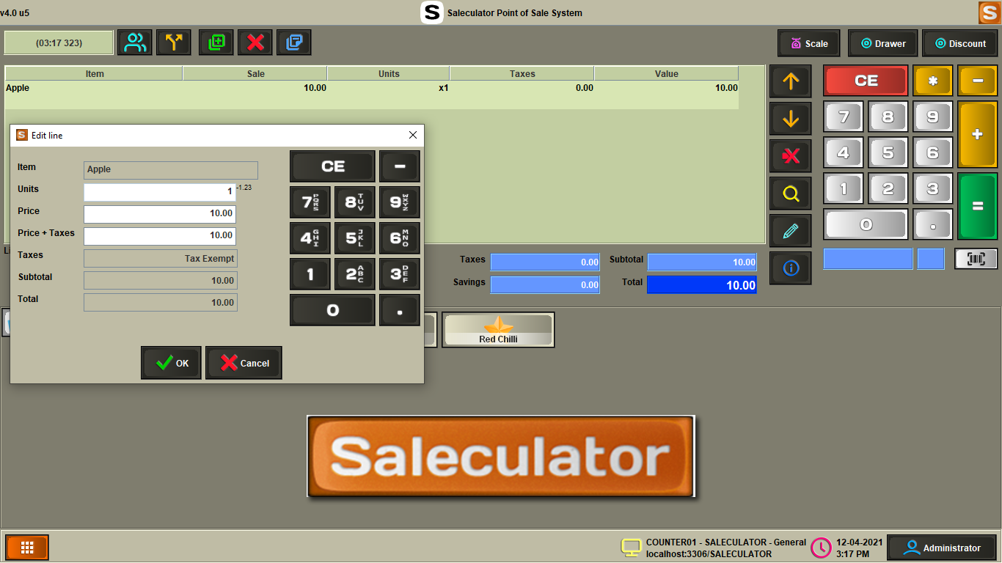Image resolution: width=1002 pixels, height=563 pixels.
Task: Delete current ticket with red X icon
Action: pos(255,43)
